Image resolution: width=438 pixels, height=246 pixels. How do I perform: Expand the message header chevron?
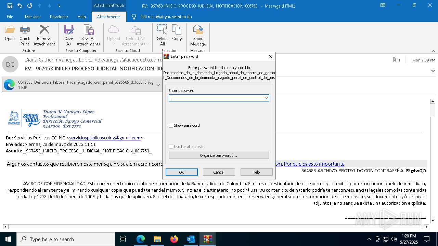[x=433, y=71]
